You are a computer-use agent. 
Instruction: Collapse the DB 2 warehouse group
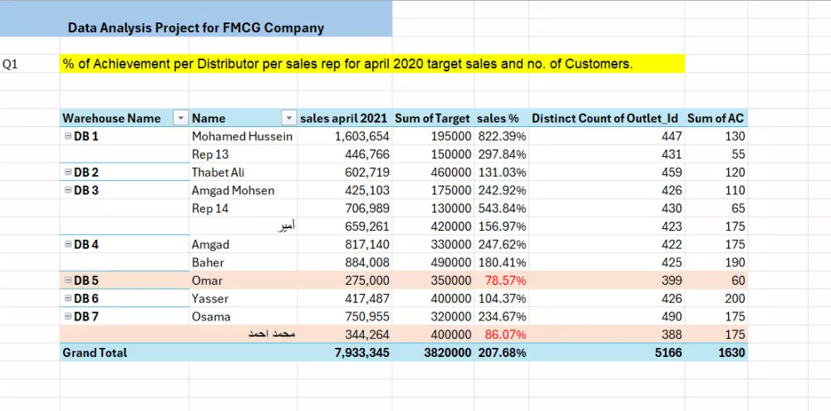68,172
